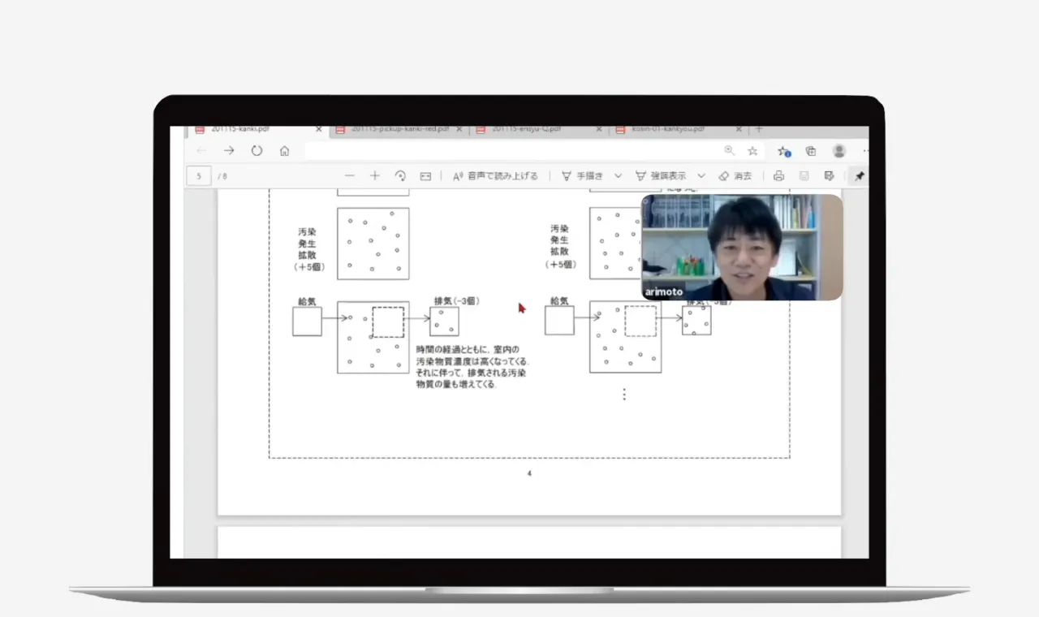Expand the 強調表示 highlight options dropdown
Viewport: 1039px width, 617px height.
click(x=701, y=176)
